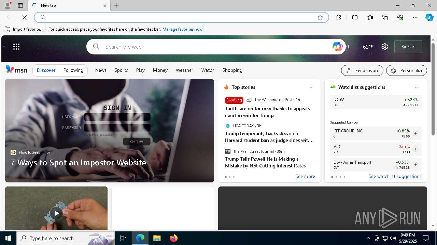
Task: Click the Feed layout button
Action: pos(362,70)
